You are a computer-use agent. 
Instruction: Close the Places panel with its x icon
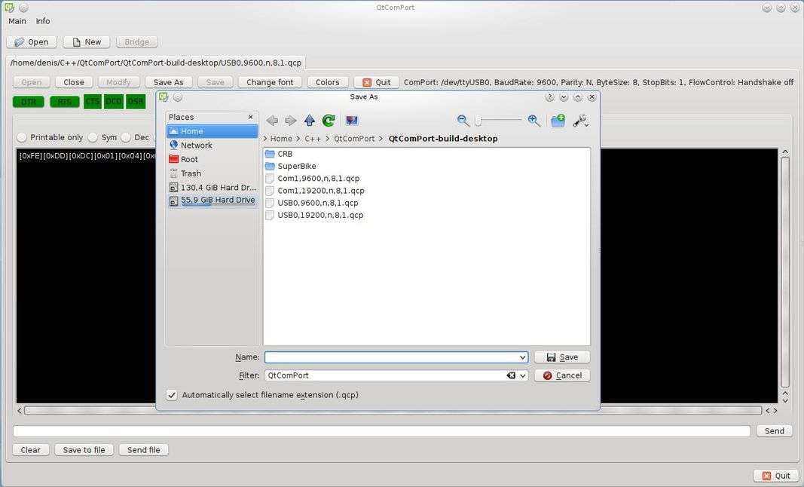click(251, 117)
